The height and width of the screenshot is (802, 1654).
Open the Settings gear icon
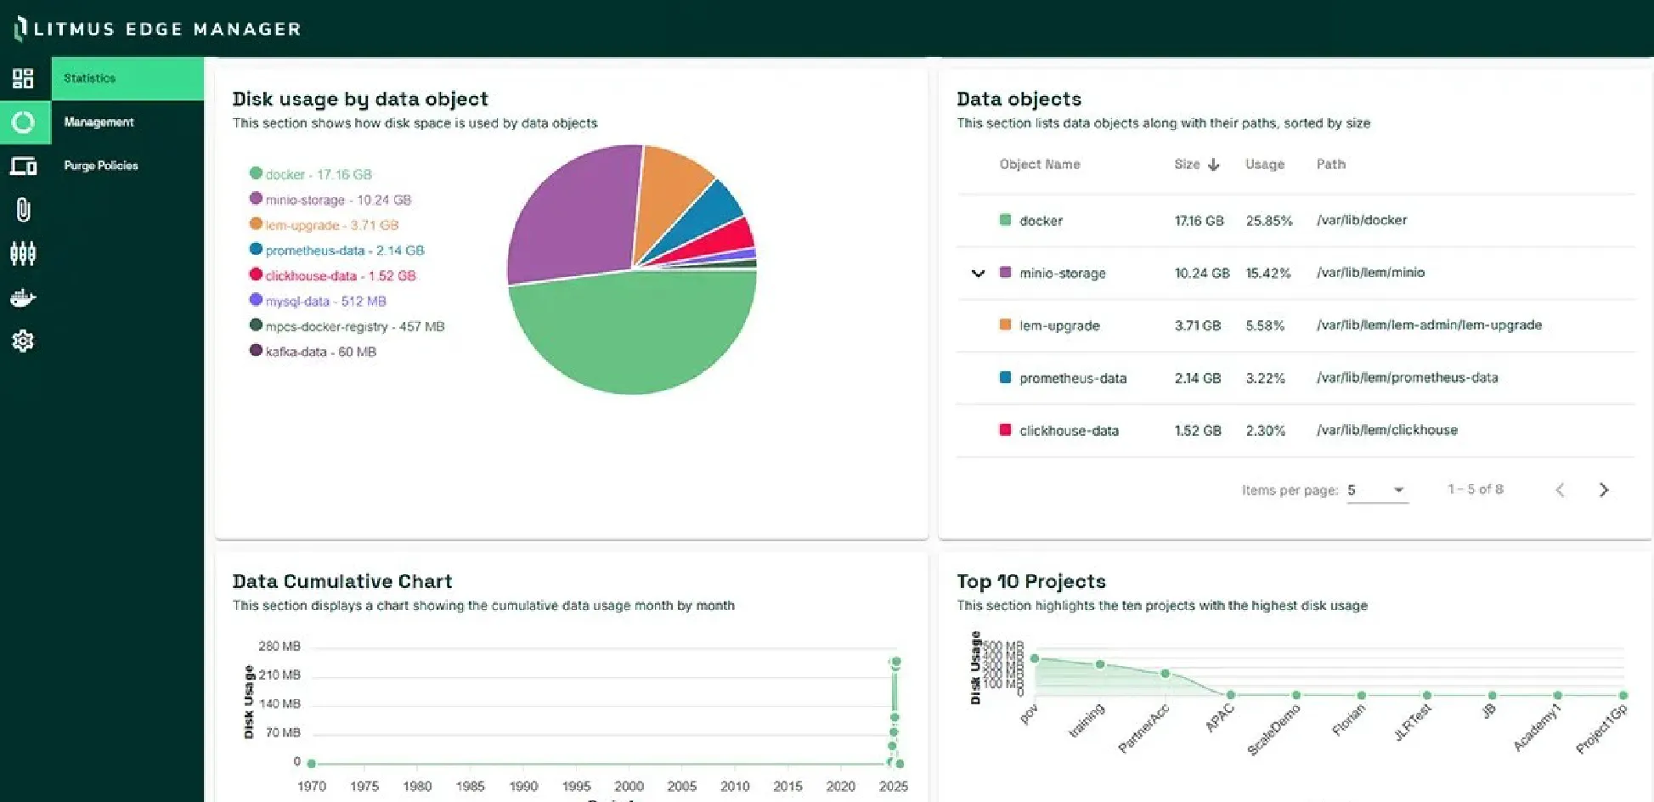pos(24,340)
